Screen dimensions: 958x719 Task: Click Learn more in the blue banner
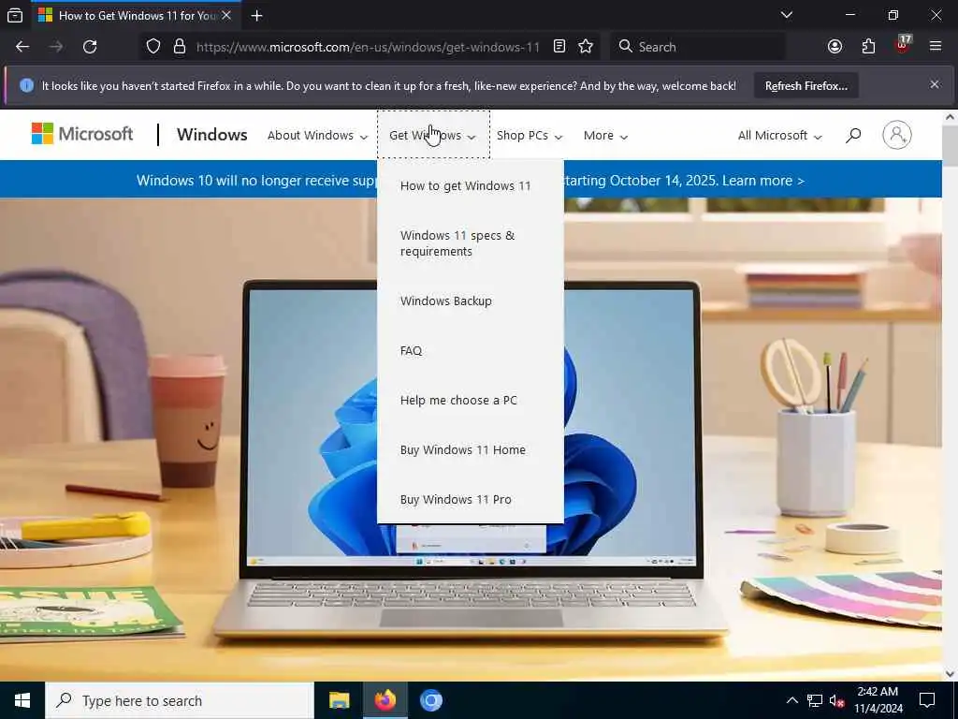pyautogui.click(x=763, y=181)
